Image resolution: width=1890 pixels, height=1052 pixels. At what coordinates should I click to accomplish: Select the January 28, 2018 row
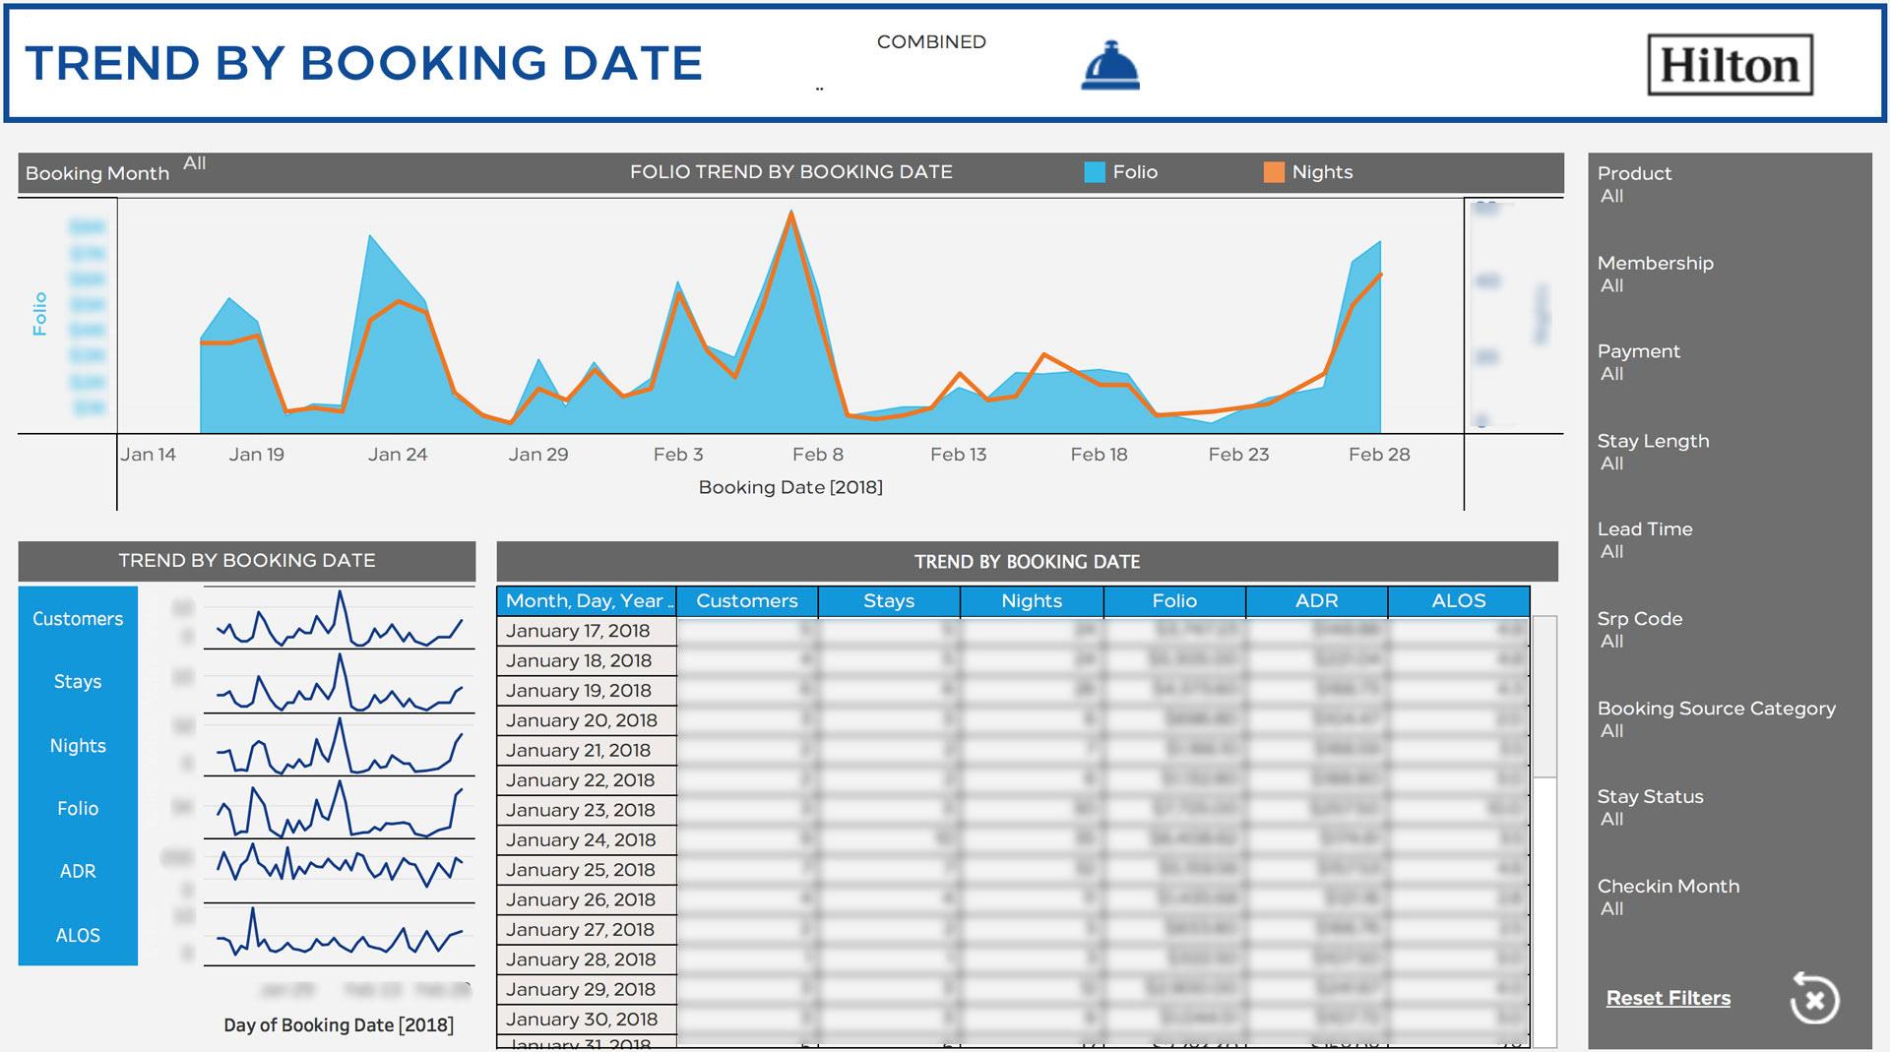(x=1013, y=959)
